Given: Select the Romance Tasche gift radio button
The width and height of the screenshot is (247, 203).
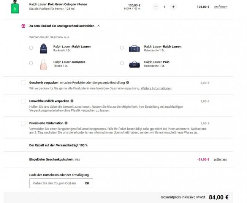Looking at the screenshot, I should 31,63.
